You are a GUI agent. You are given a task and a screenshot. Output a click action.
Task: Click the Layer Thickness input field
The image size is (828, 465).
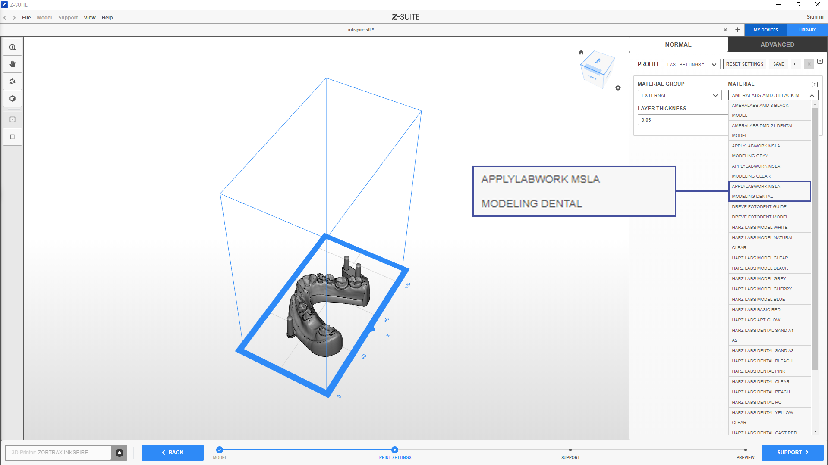coord(682,120)
